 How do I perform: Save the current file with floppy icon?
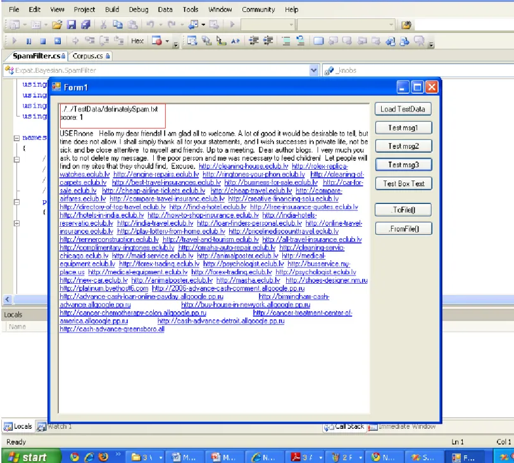(71, 25)
